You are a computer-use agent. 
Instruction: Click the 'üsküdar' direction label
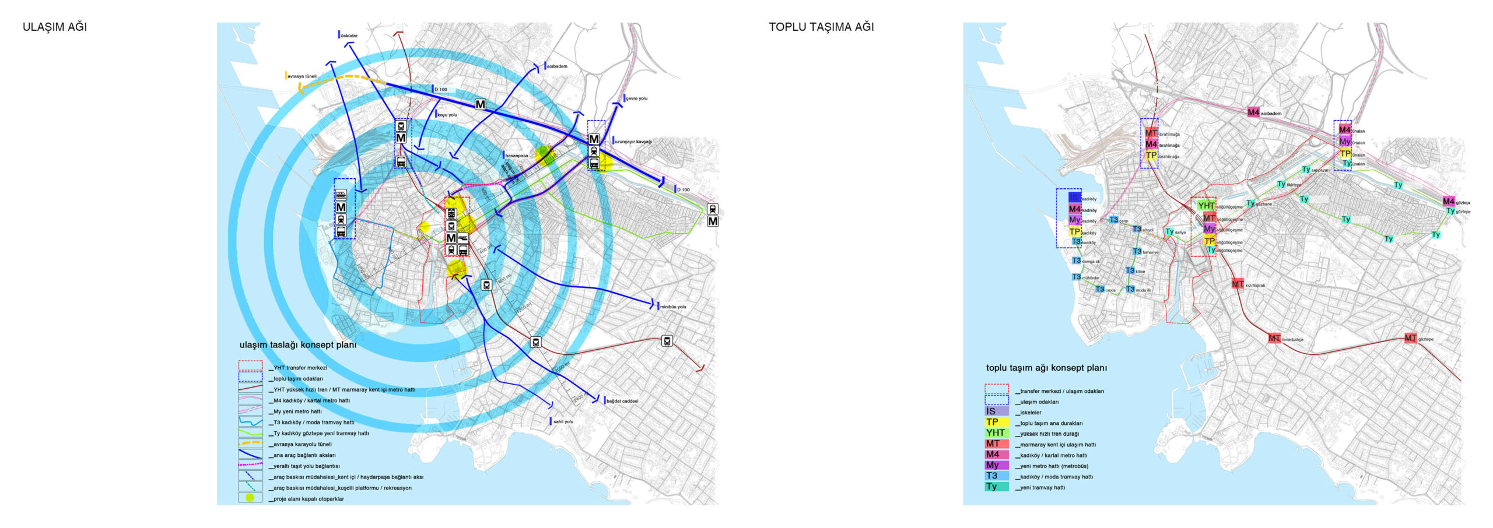[349, 36]
